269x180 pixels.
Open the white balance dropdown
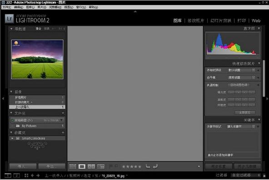coord(242,77)
